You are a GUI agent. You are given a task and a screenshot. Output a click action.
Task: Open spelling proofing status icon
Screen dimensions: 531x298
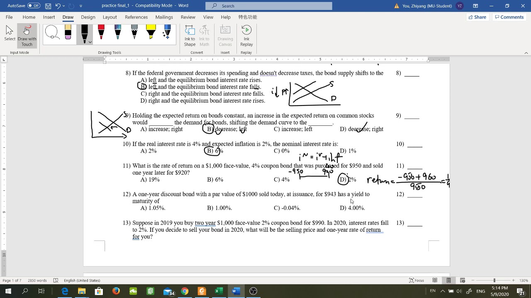[56, 281]
